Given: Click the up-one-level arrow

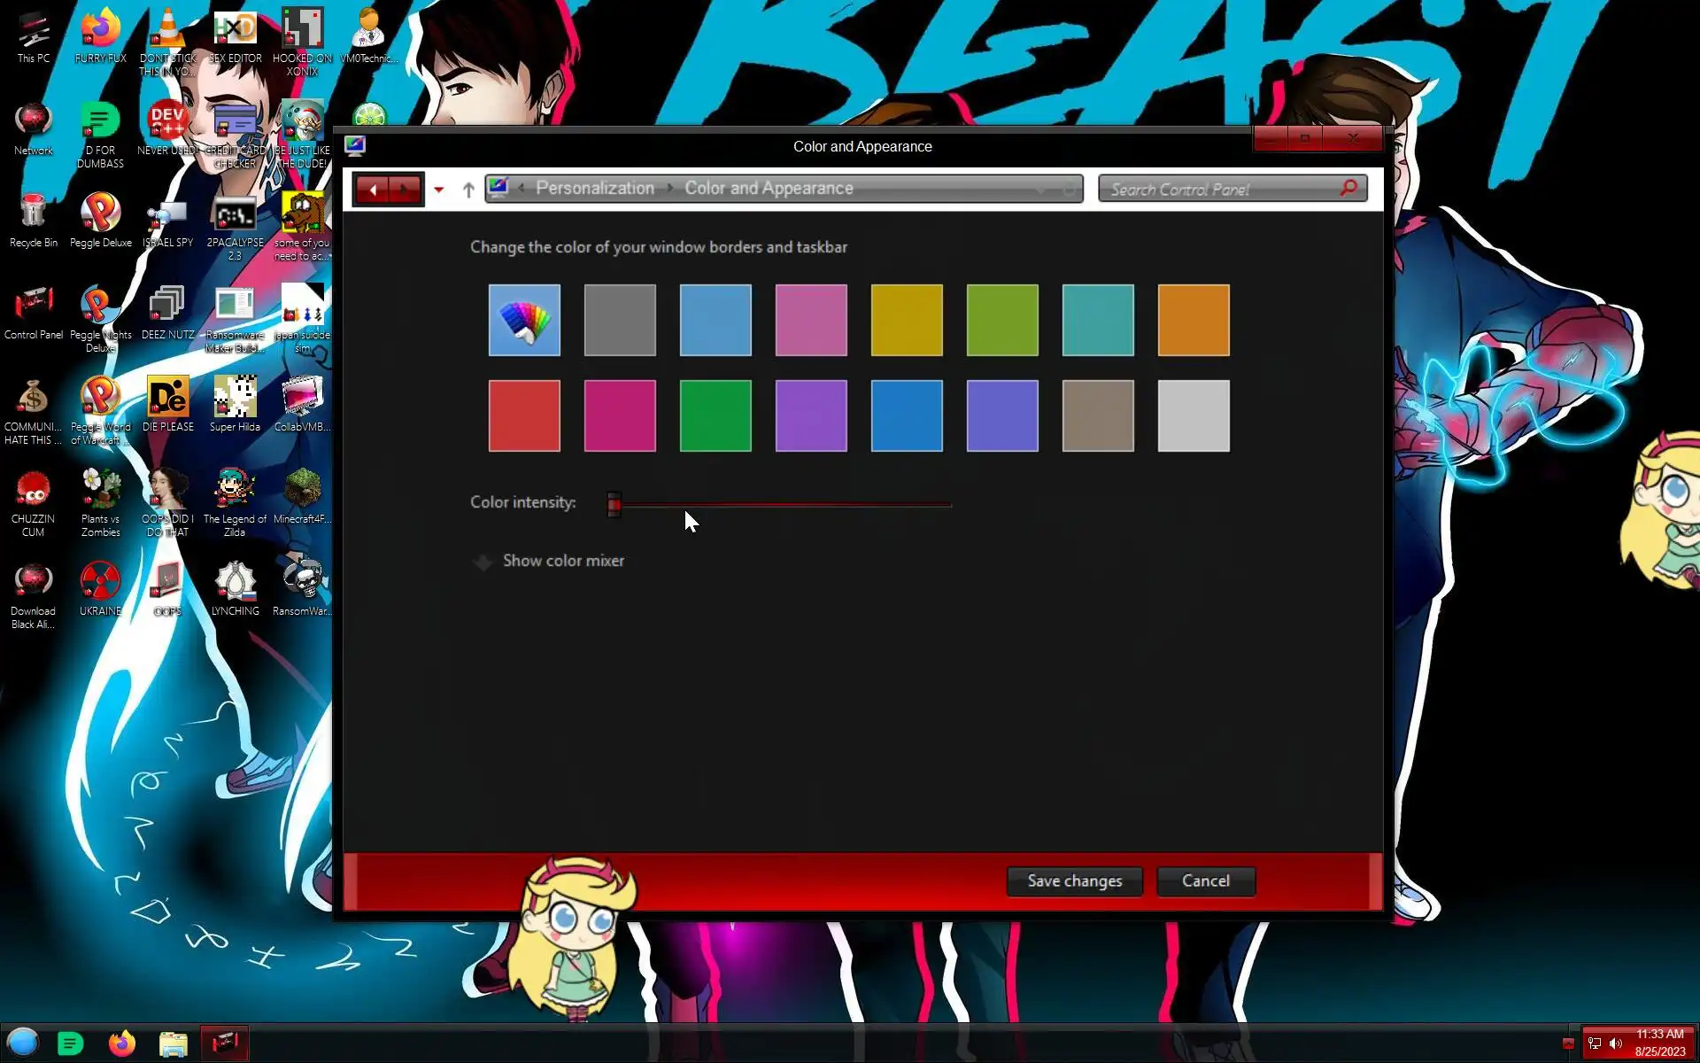Looking at the screenshot, I should tap(468, 190).
